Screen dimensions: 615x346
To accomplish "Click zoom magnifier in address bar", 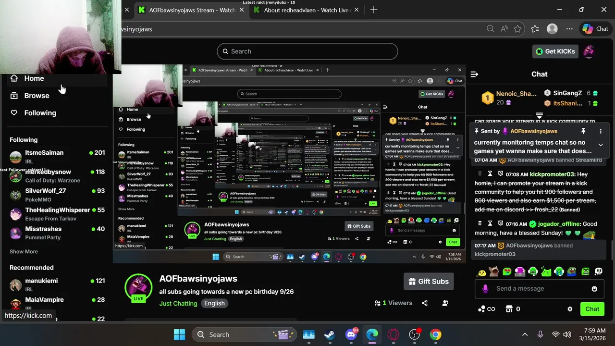I will pos(490,29).
